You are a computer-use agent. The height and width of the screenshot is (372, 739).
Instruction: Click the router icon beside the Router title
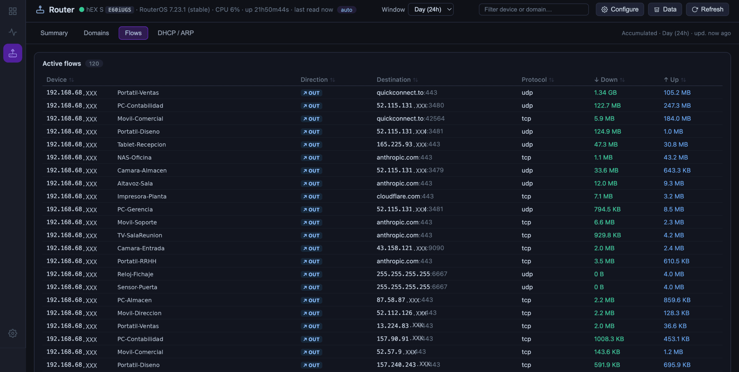[x=40, y=10]
